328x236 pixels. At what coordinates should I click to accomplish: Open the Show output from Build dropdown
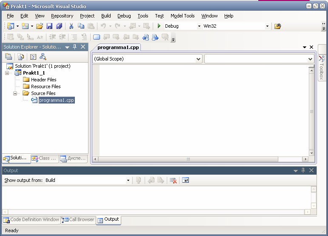128,180
